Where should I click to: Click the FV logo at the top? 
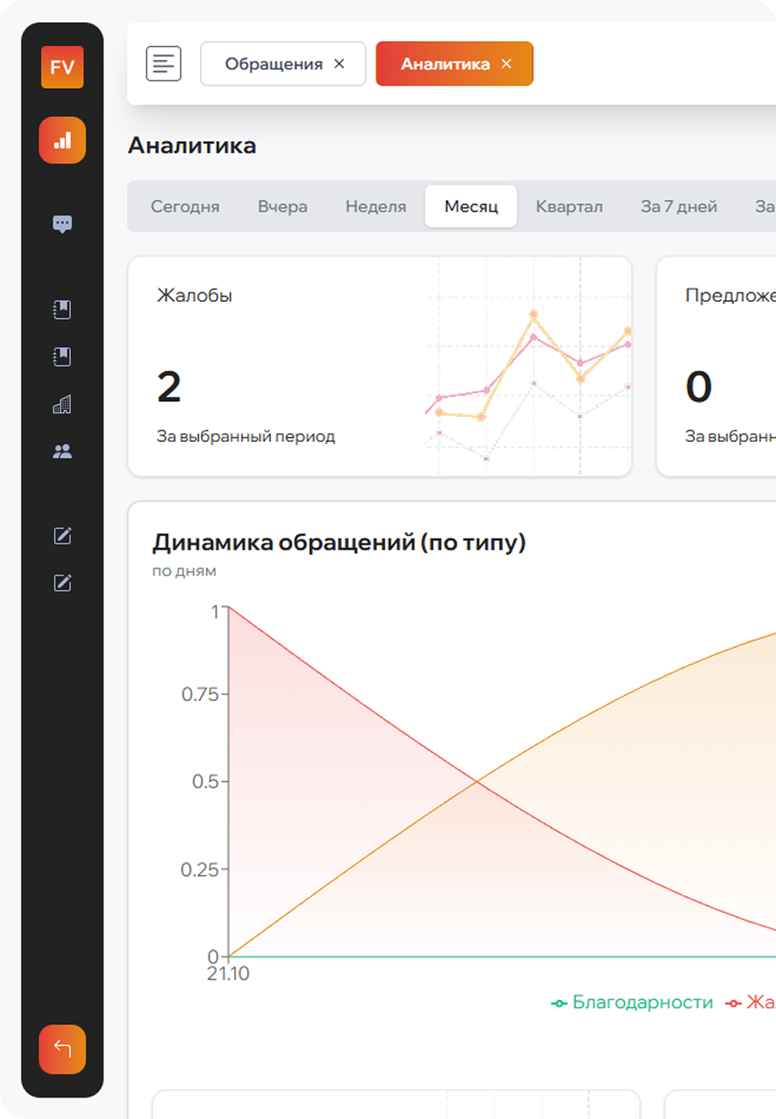pos(62,68)
